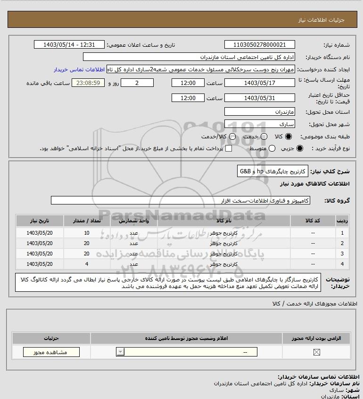The image size is (363, 399).
Task: Click the جزئیات اطلاعات نیاز page header
Action: point(322,20)
